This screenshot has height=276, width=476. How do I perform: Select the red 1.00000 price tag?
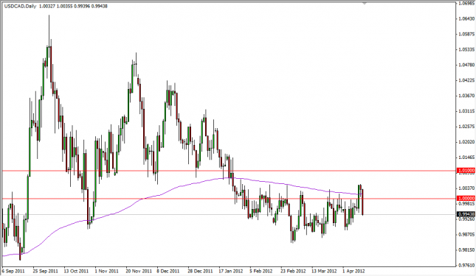click(466, 198)
